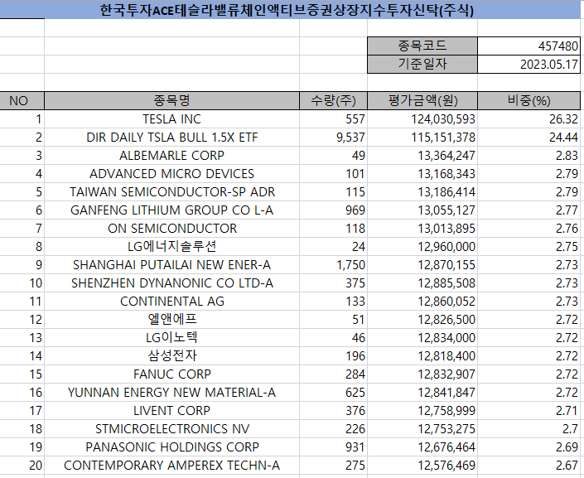Select YUNNAN ENERGY NEW MATERIAL-A cell
Viewport: 584px width, 478px height.
pos(171,393)
